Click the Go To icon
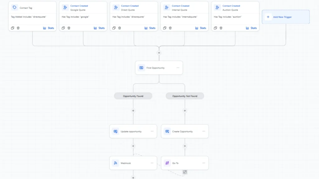Screen dimensions: 319x179 pos(167,163)
